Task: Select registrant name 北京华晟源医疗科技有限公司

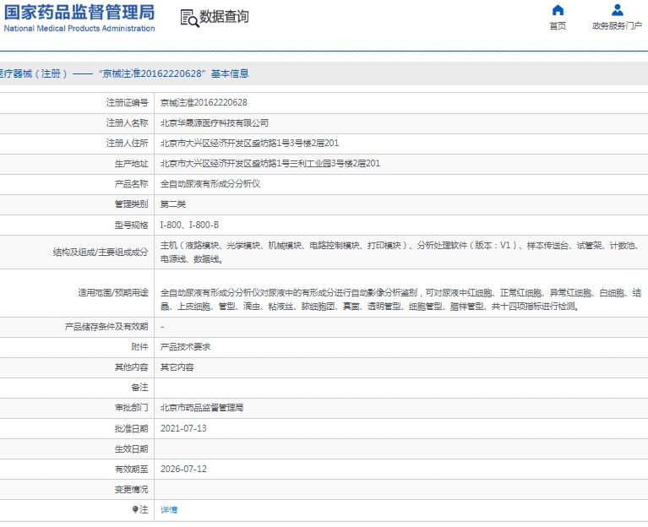Action: pyautogui.click(x=215, y=123)
